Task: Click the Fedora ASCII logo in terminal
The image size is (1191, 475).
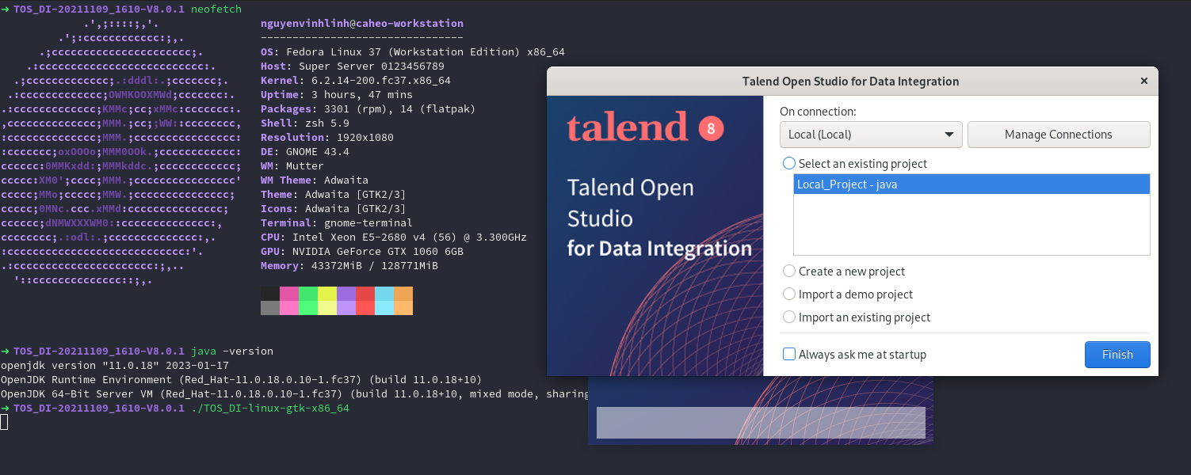Action: click(x=121, y=151)
